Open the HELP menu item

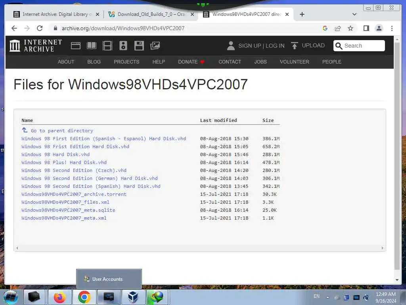159,62
